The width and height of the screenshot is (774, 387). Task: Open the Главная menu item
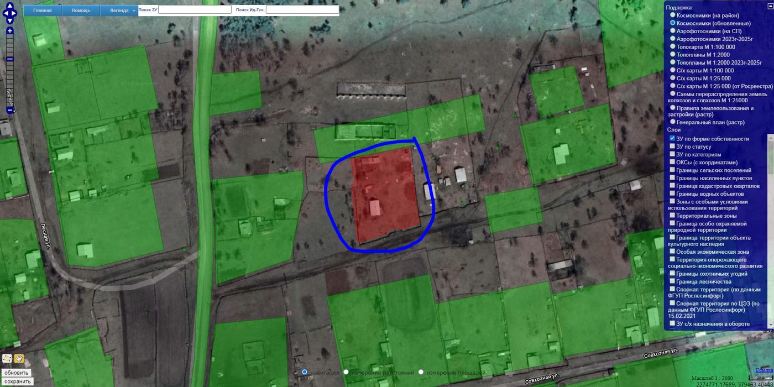[43, 11]
